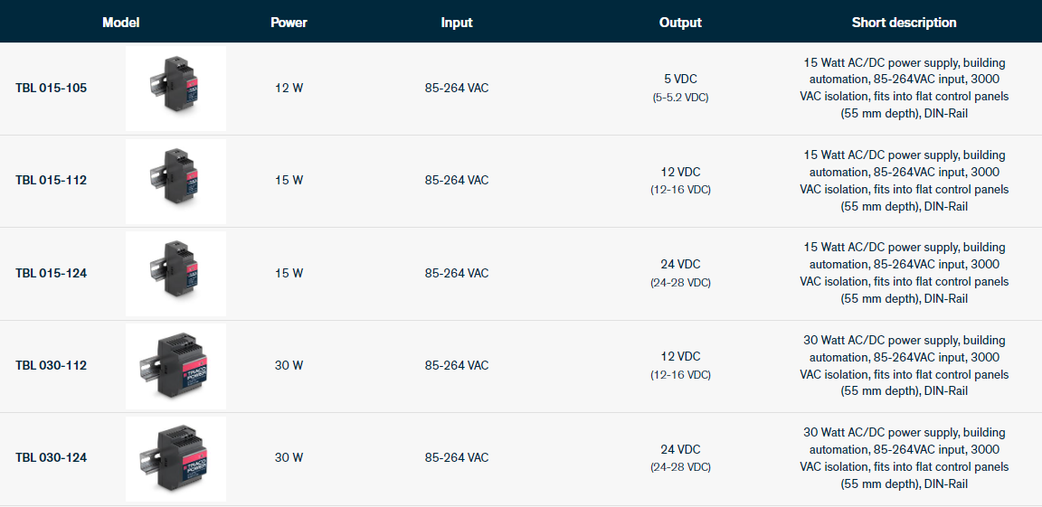Click the TBL 015-105 model link
Viewport: 1042px width, 507px height.
pos(52,89)
